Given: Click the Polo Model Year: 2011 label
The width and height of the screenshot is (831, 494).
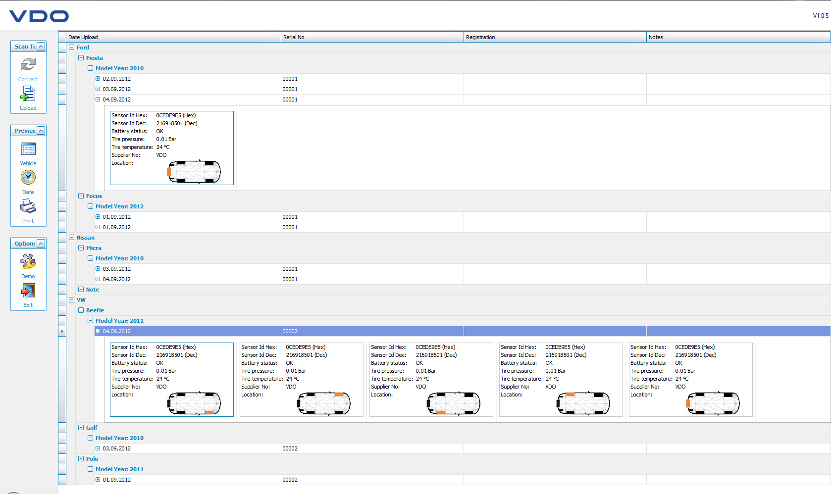Looking at the screenshot, I should pyautogui.click(x=119, y=469).
